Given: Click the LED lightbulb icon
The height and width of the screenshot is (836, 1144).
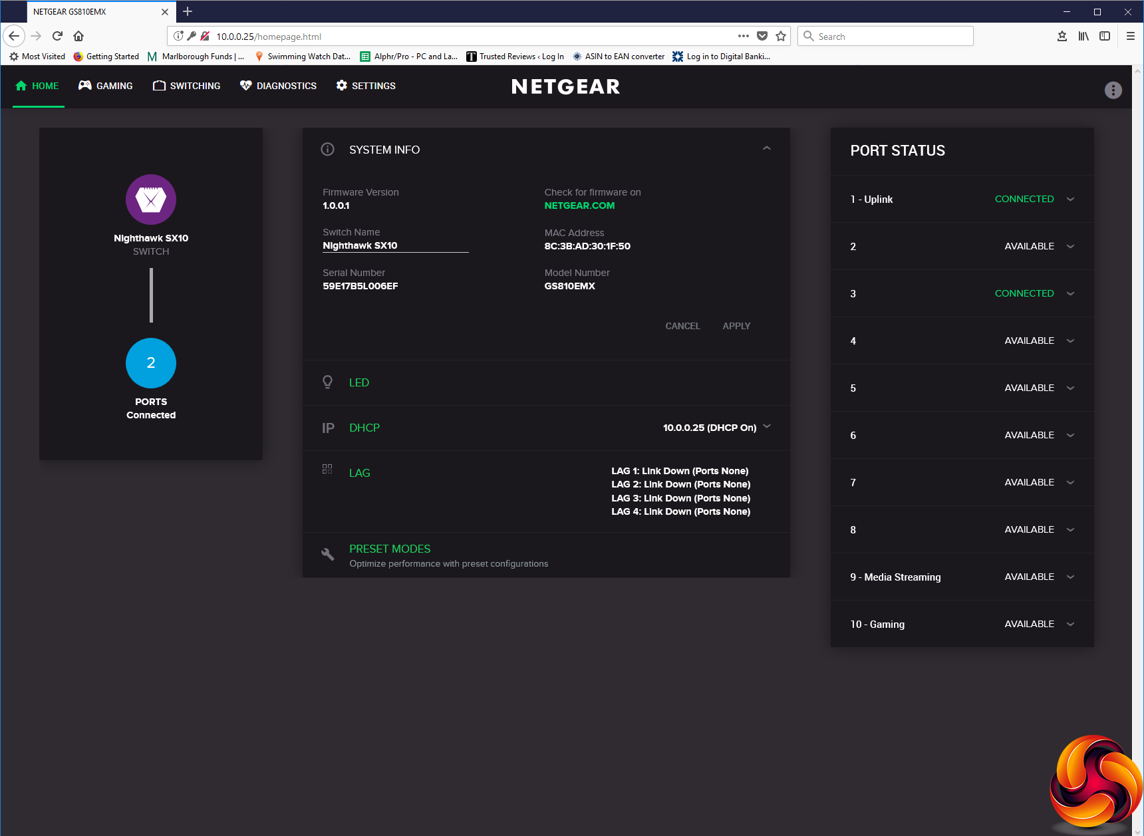Looking at the screenshot, I should 328,382.
